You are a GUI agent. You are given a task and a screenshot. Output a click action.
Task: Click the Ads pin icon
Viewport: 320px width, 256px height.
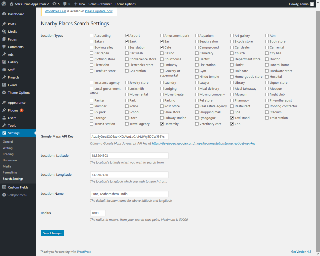pyautogui.click(x=4, y=54)
